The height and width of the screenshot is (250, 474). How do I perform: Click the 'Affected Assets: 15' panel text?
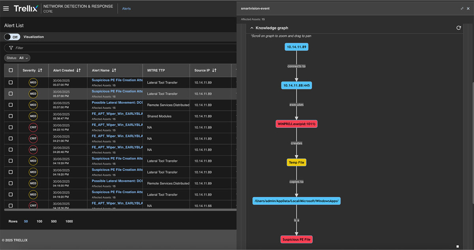(253, 19)
